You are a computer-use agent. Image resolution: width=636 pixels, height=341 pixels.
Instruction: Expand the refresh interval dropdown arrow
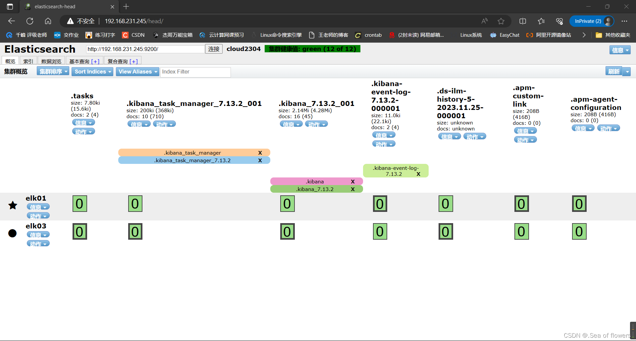coord(626,72)
